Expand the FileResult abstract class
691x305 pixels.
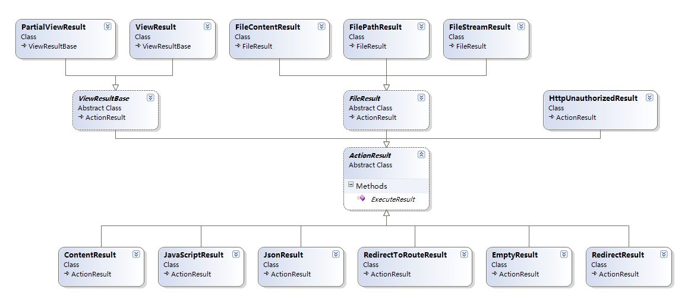click(421, 98)
